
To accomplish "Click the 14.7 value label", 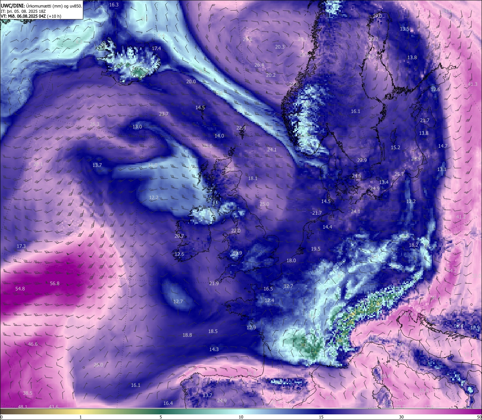I will click(443, 146).
